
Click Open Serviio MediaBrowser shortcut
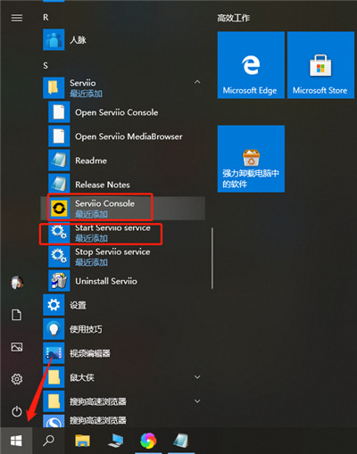(x=122, y=136)
